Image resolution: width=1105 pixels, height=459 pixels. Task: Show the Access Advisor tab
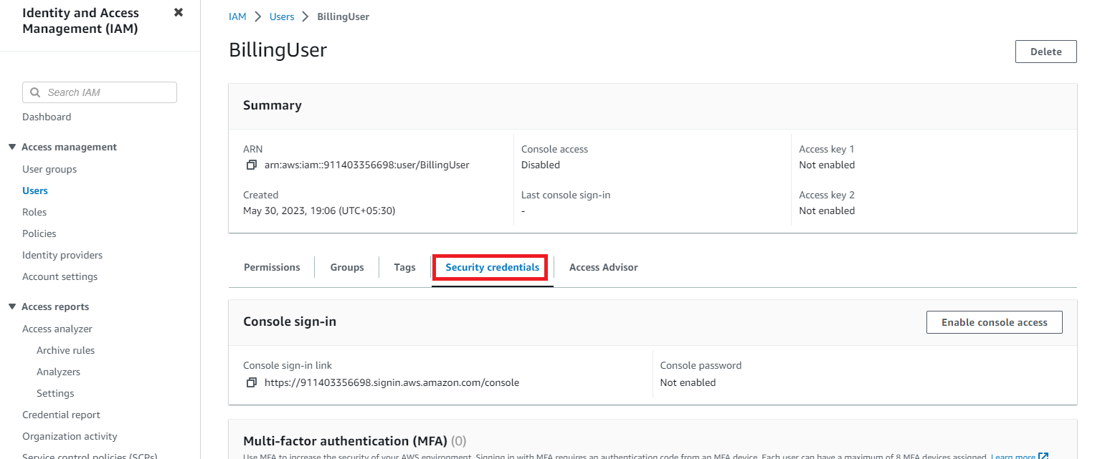pos(603,267)
